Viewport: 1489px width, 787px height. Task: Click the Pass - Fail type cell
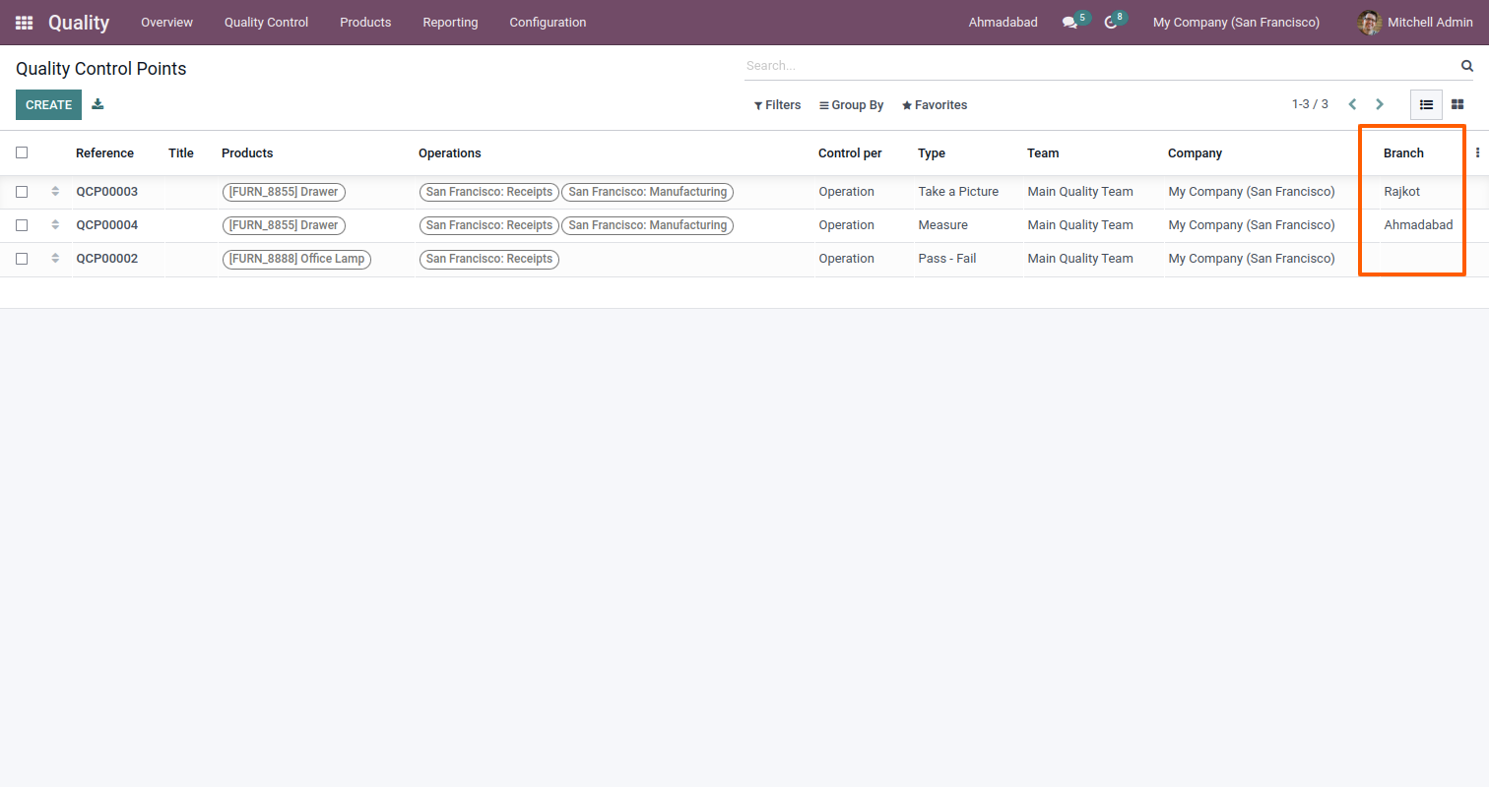tap(947, 259)
